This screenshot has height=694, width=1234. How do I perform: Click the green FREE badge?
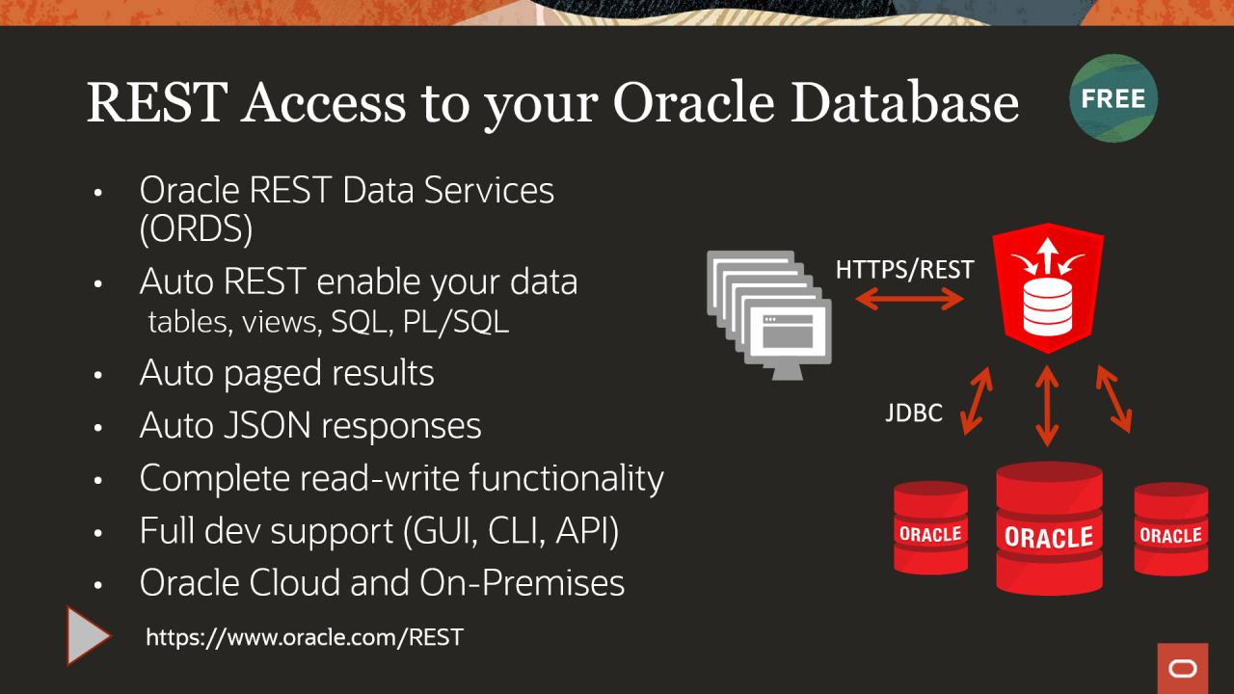(x=1113, y=98)
